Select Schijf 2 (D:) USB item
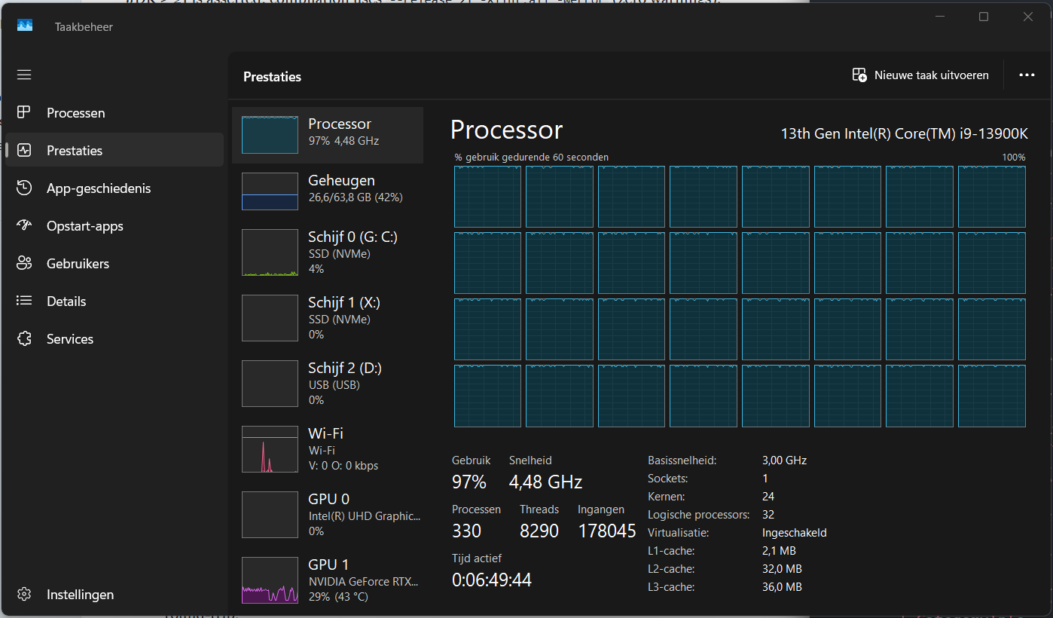Screen dimensions: 1053x618 tap(328, 384)
